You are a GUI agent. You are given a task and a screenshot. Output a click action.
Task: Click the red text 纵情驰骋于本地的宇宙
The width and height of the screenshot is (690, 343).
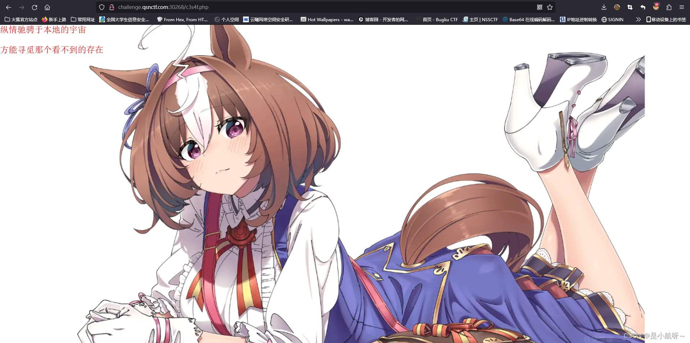click(43, 30)
